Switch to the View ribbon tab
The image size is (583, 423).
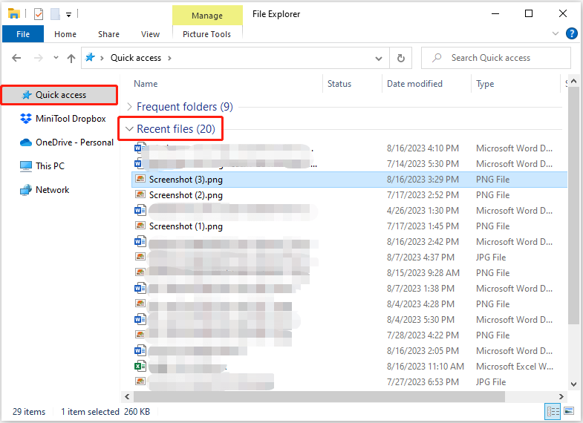tap(150, 34)
